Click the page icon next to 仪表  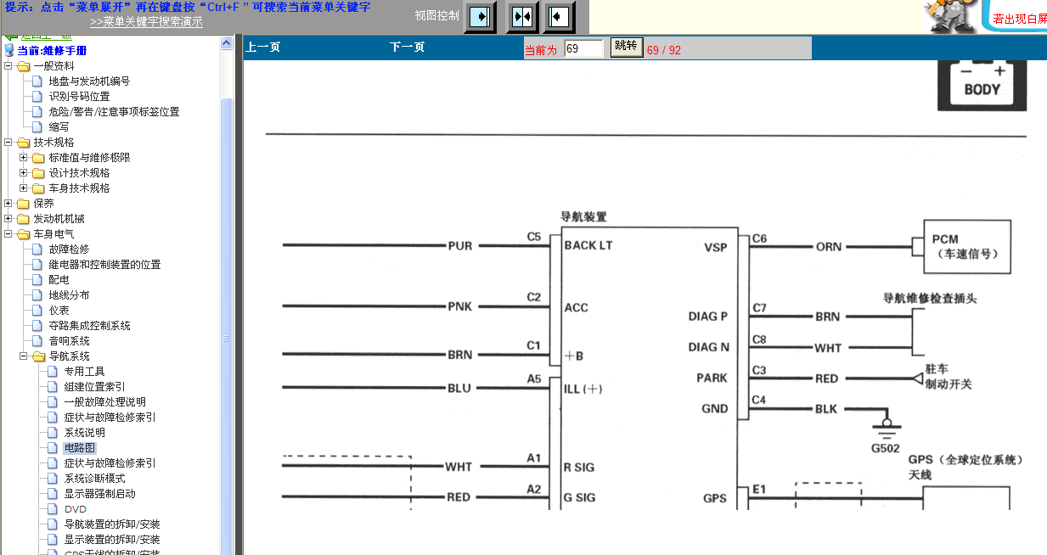37,311
